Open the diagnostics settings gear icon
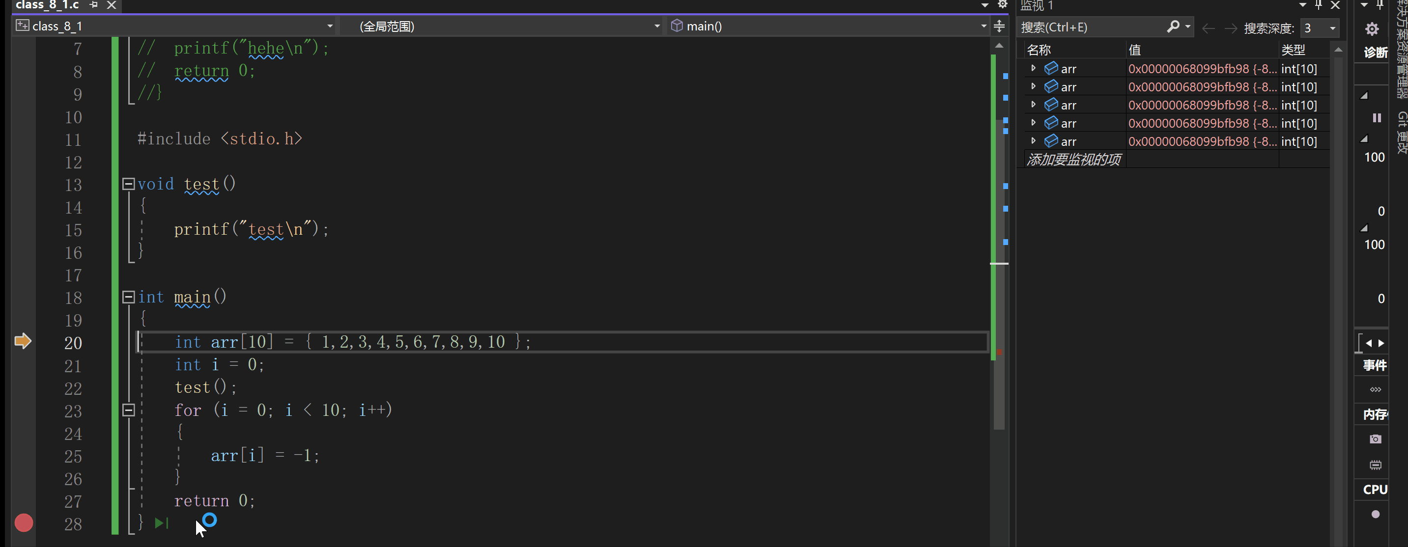The image size is (1408, 547). click(x=1371, y=29)
